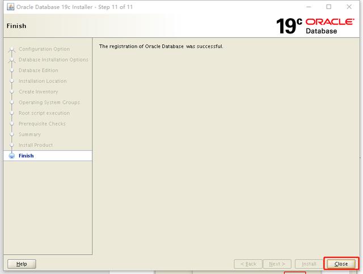
Task: Select the Operating System Groups step
Action: pyautogui.click(x=49, y=102)
